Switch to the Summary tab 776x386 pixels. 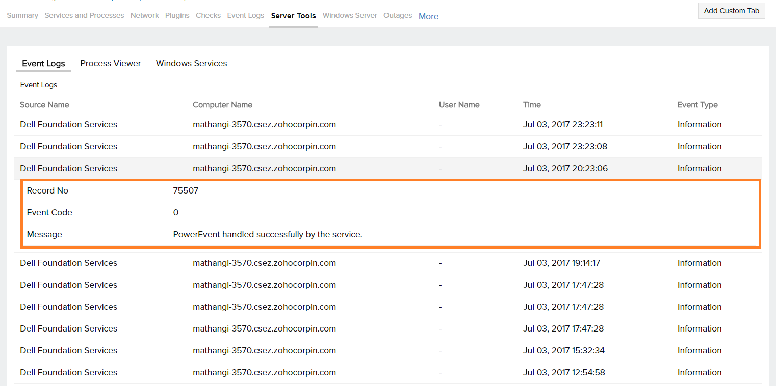point(22,15)
